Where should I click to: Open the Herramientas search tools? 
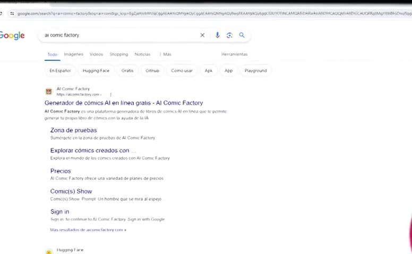click(234, 54)
